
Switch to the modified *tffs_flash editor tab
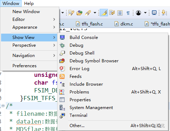157,24
